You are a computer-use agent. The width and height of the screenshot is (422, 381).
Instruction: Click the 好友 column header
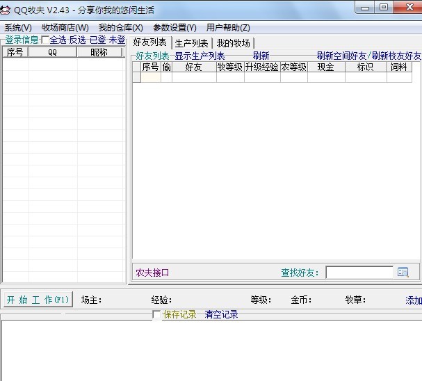click(x=194, y=67)
